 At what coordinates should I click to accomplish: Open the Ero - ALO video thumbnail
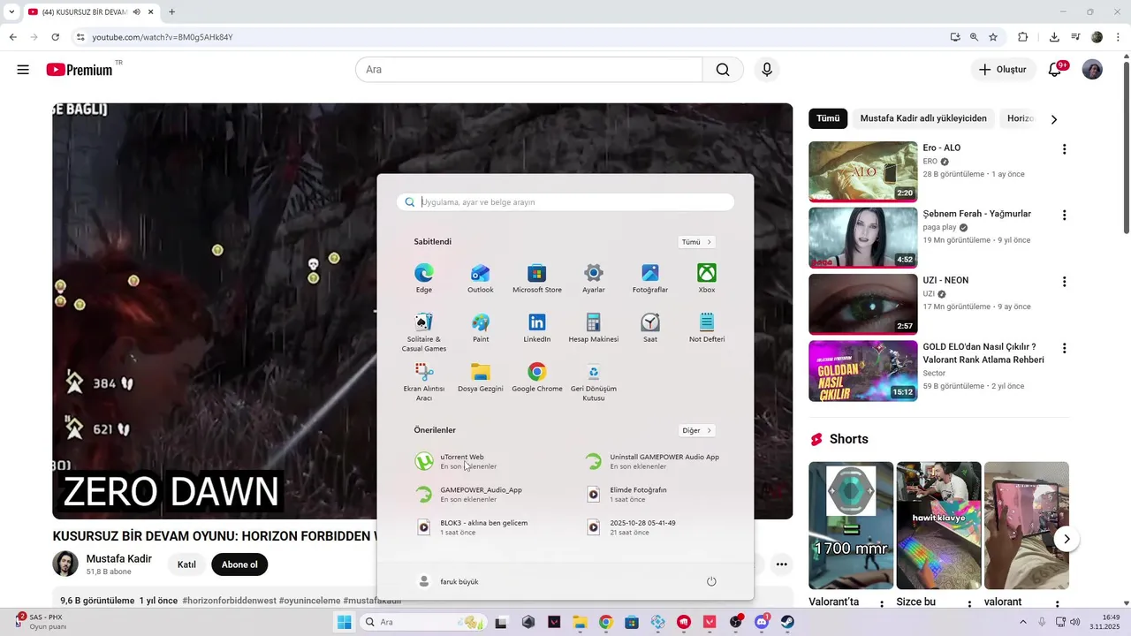(x=863, y=171)
